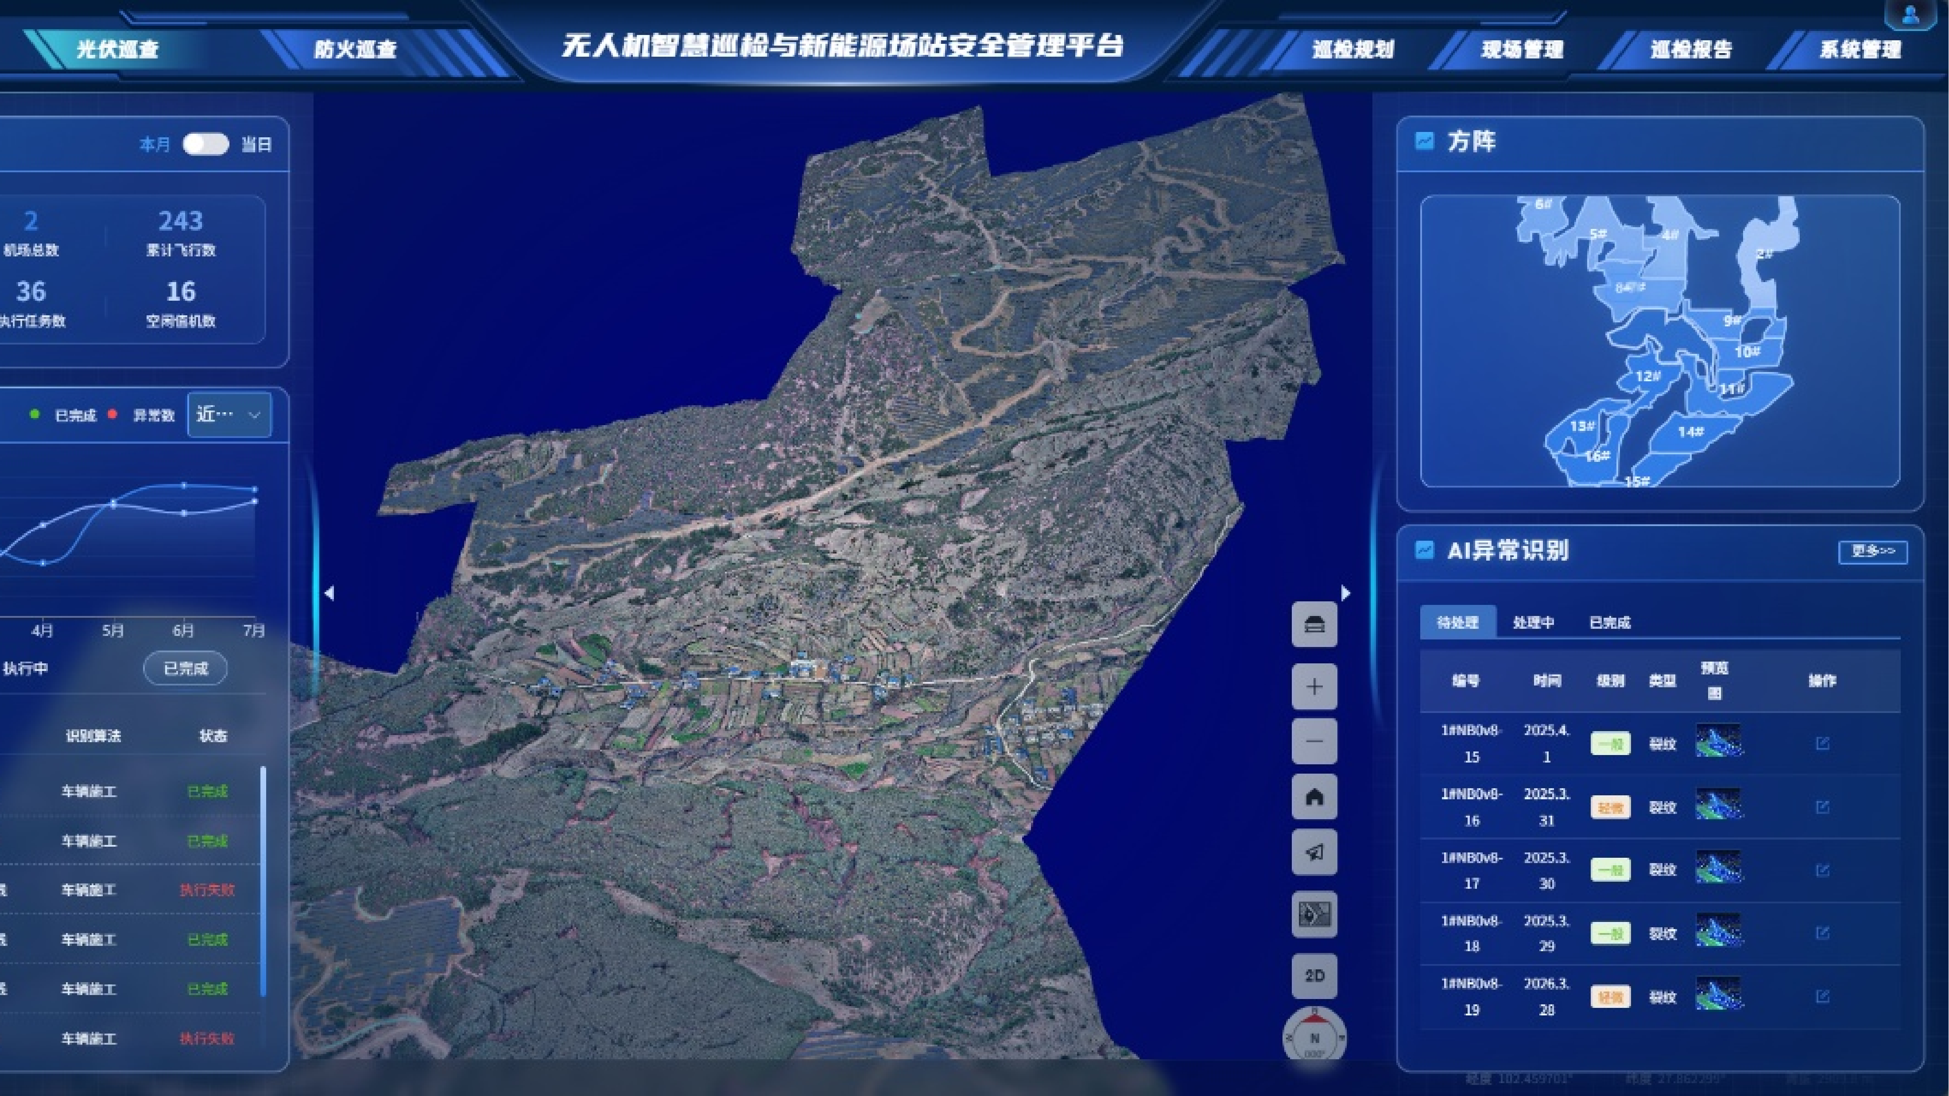Image resolution: width=1949 pixels, height=1096 pixels.
Task: Click the task list vertical scrollbar
Action: pos(263,881)
